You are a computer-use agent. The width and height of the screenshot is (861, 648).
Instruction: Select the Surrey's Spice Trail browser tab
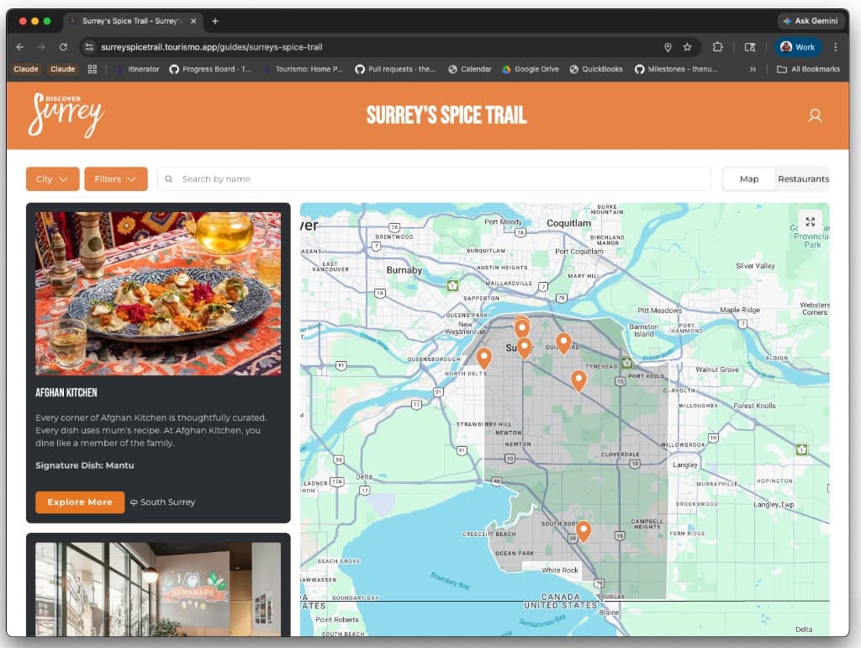click(132, 21)
